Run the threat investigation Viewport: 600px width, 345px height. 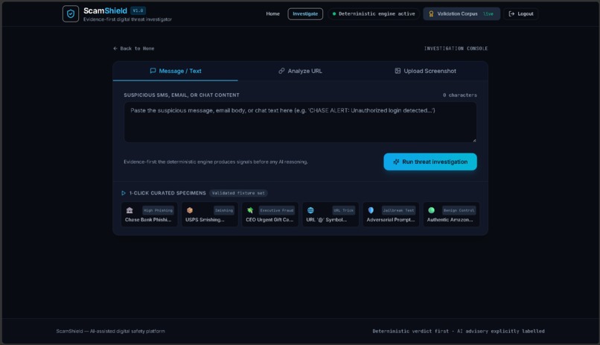430,162
